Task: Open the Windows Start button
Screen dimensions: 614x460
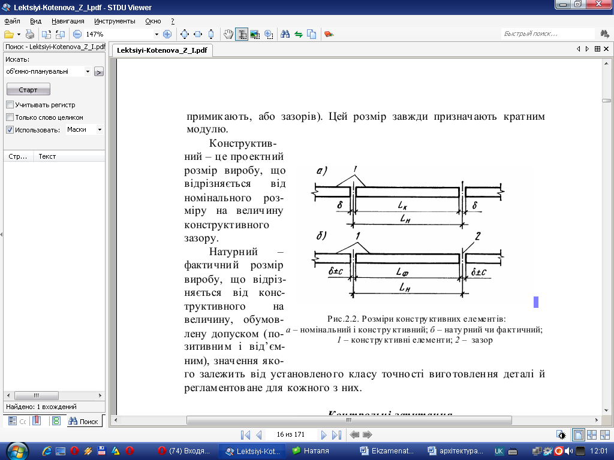Action: [x=16, y=452]
